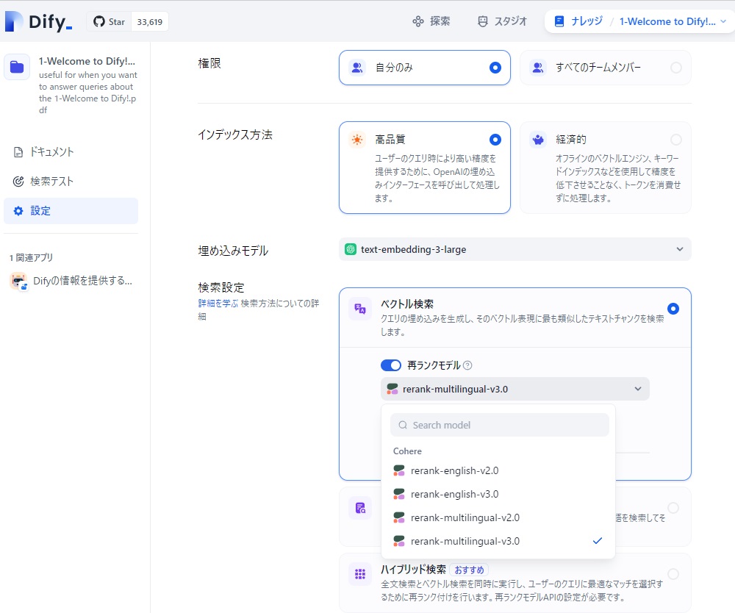Click the knowledge description text in sidebar
This screenshot has height=613, width=735.
coord(87,93)
